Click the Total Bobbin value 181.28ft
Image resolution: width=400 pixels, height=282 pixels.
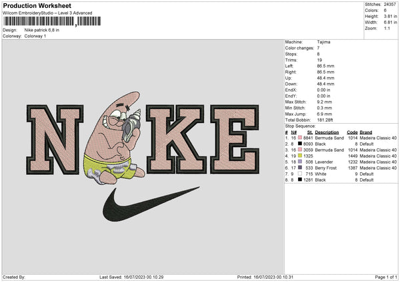click(325, 120)
